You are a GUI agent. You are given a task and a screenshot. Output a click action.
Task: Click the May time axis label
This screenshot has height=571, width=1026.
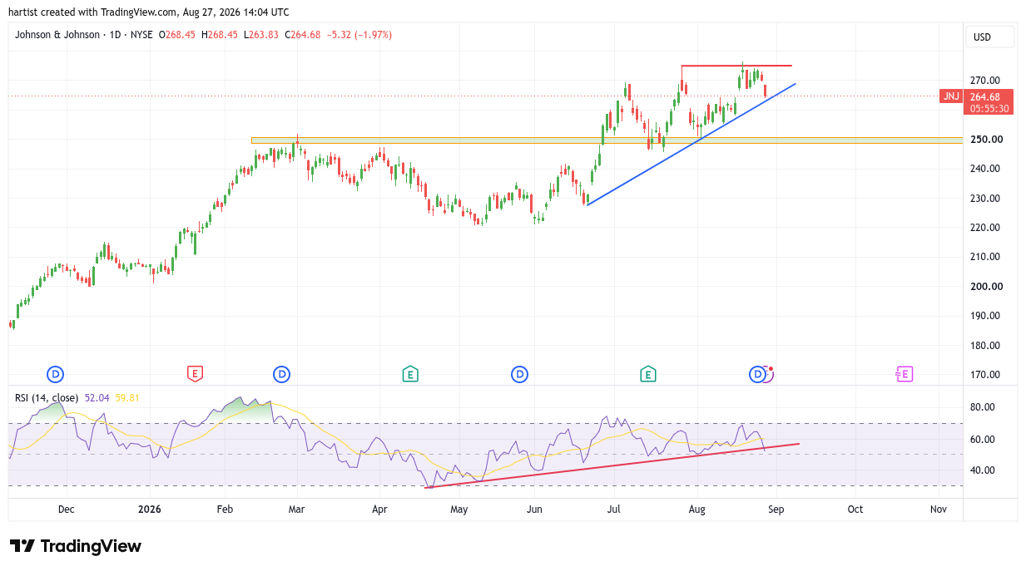coord(458,509)
